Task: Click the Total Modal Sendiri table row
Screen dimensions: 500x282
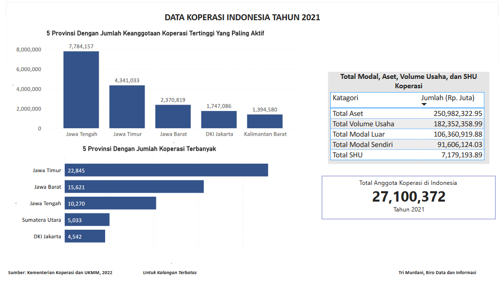Action: (407, 144)
